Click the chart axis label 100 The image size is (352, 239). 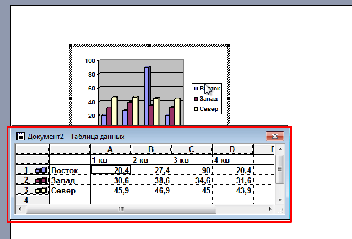[x=90, y=60]
